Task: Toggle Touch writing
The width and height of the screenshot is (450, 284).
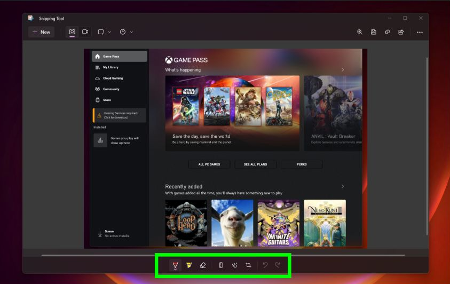Action: coord(234,265)
